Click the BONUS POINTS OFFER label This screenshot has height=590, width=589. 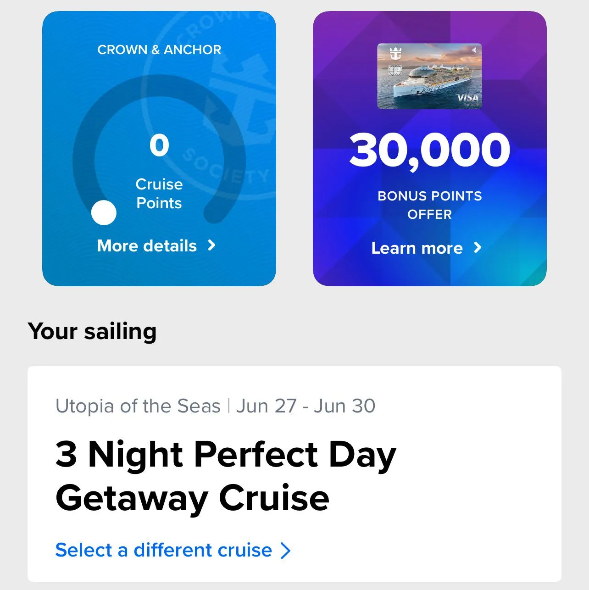pos(429,205)
